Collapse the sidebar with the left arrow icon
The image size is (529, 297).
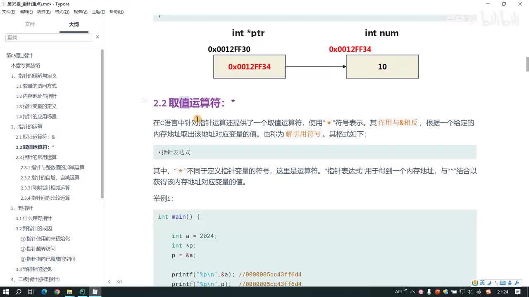coord(109,282)
